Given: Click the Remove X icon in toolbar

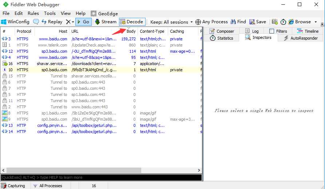Looking at the screenshot, I should 68,22.
